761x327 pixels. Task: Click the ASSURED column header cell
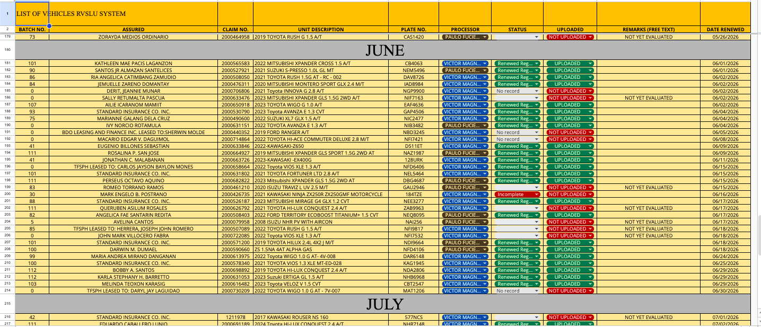point(133,30)
